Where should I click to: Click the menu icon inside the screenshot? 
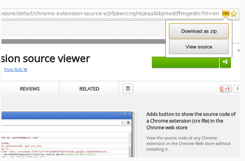(x=128, y=123)
